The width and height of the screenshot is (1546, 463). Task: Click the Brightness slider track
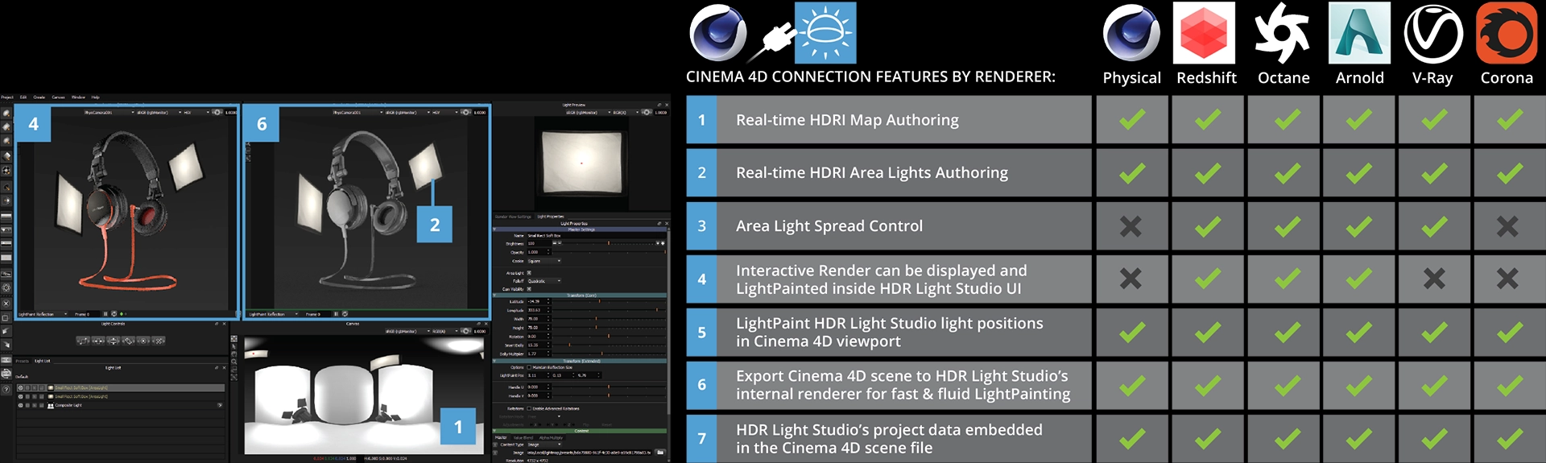pos(610,243)
